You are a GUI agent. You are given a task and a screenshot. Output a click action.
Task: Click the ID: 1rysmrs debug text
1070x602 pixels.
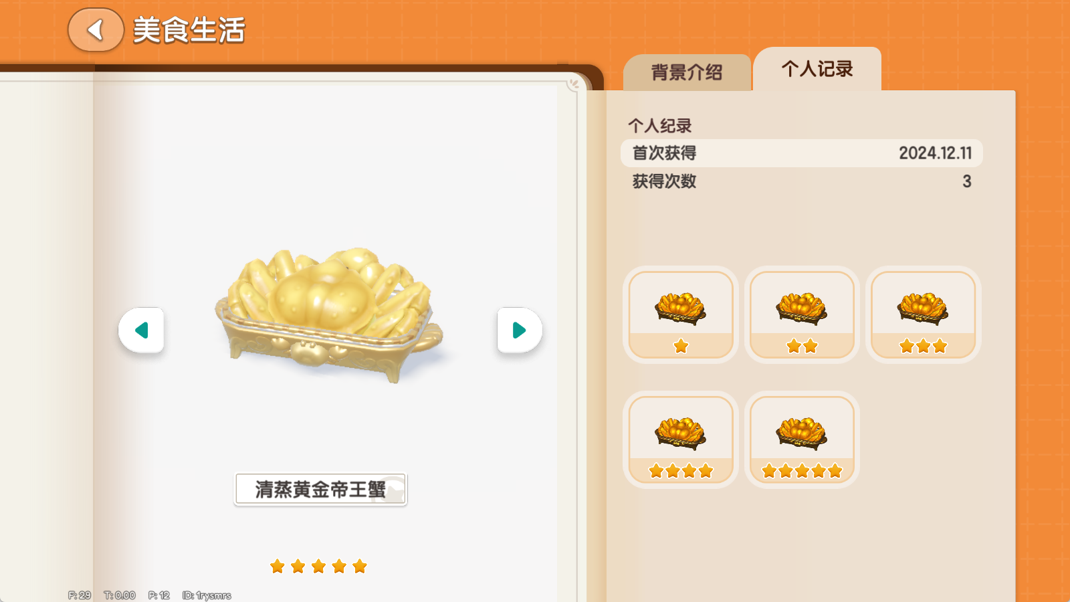tap(207, 595)
